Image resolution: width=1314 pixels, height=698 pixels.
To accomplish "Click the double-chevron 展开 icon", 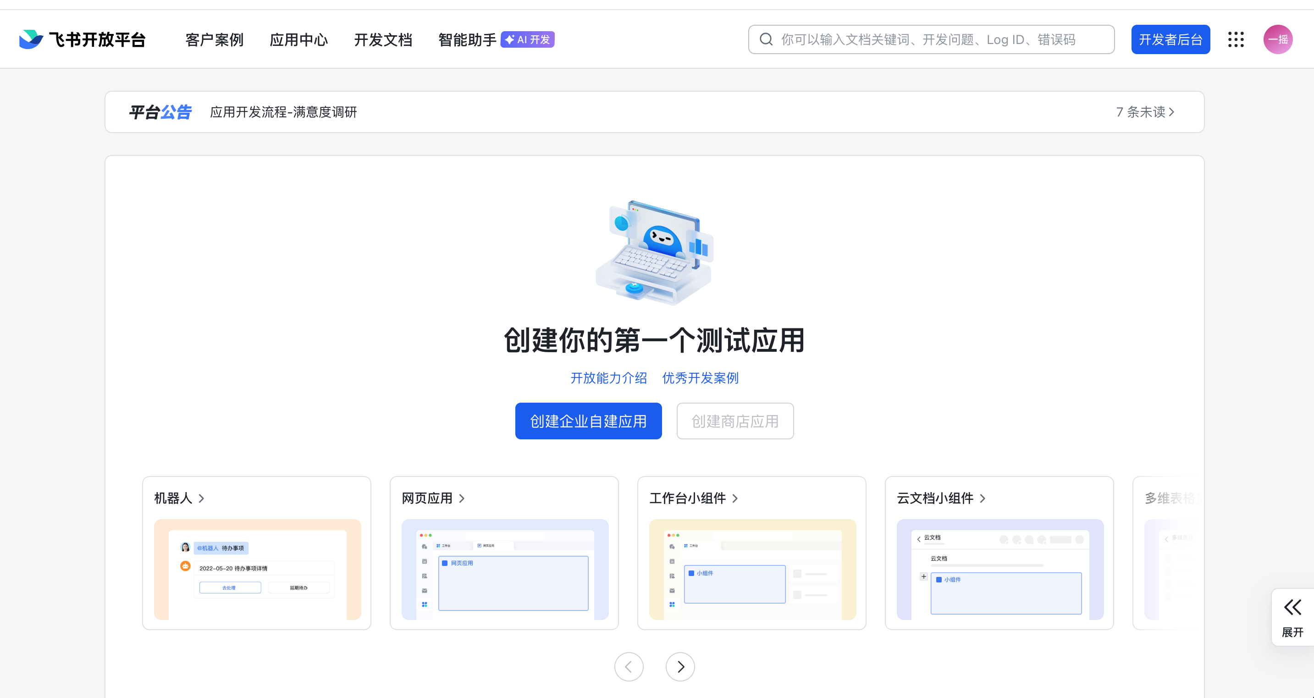I will [x=1292, y=607].
